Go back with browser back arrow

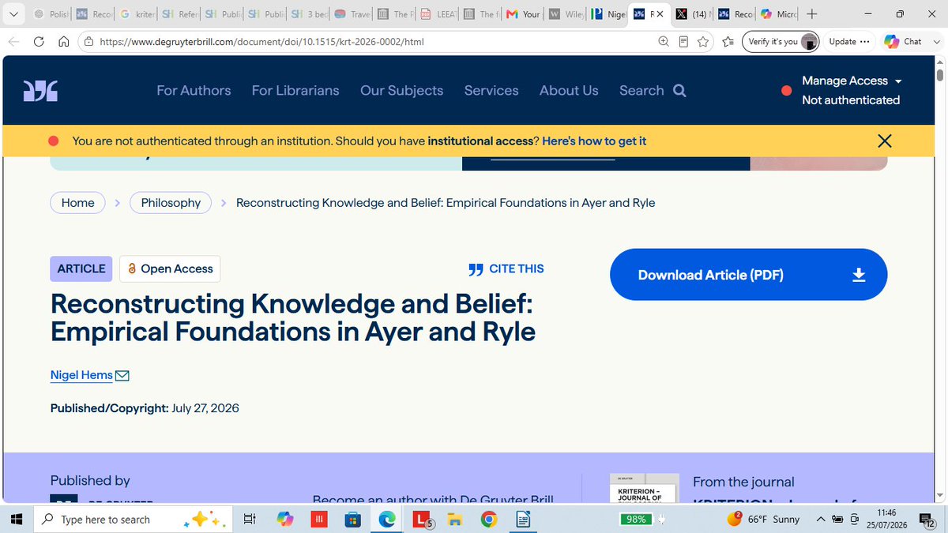(x=14, y=42)
